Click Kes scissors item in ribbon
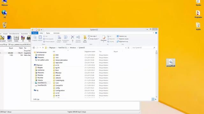This screenshot has height=114, width=204. tap(46, 36)
